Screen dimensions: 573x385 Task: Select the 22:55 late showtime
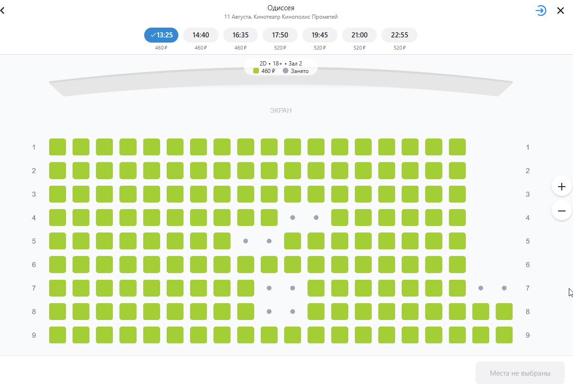(x=400, y=35)
